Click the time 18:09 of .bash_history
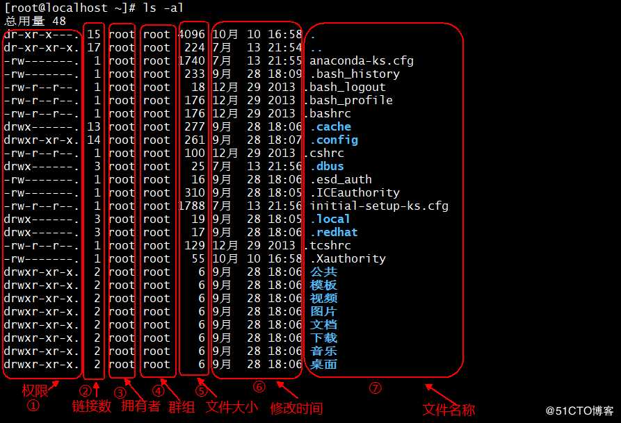 285,74
